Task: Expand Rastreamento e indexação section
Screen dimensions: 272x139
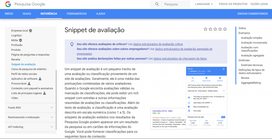Action: point(30,117)
